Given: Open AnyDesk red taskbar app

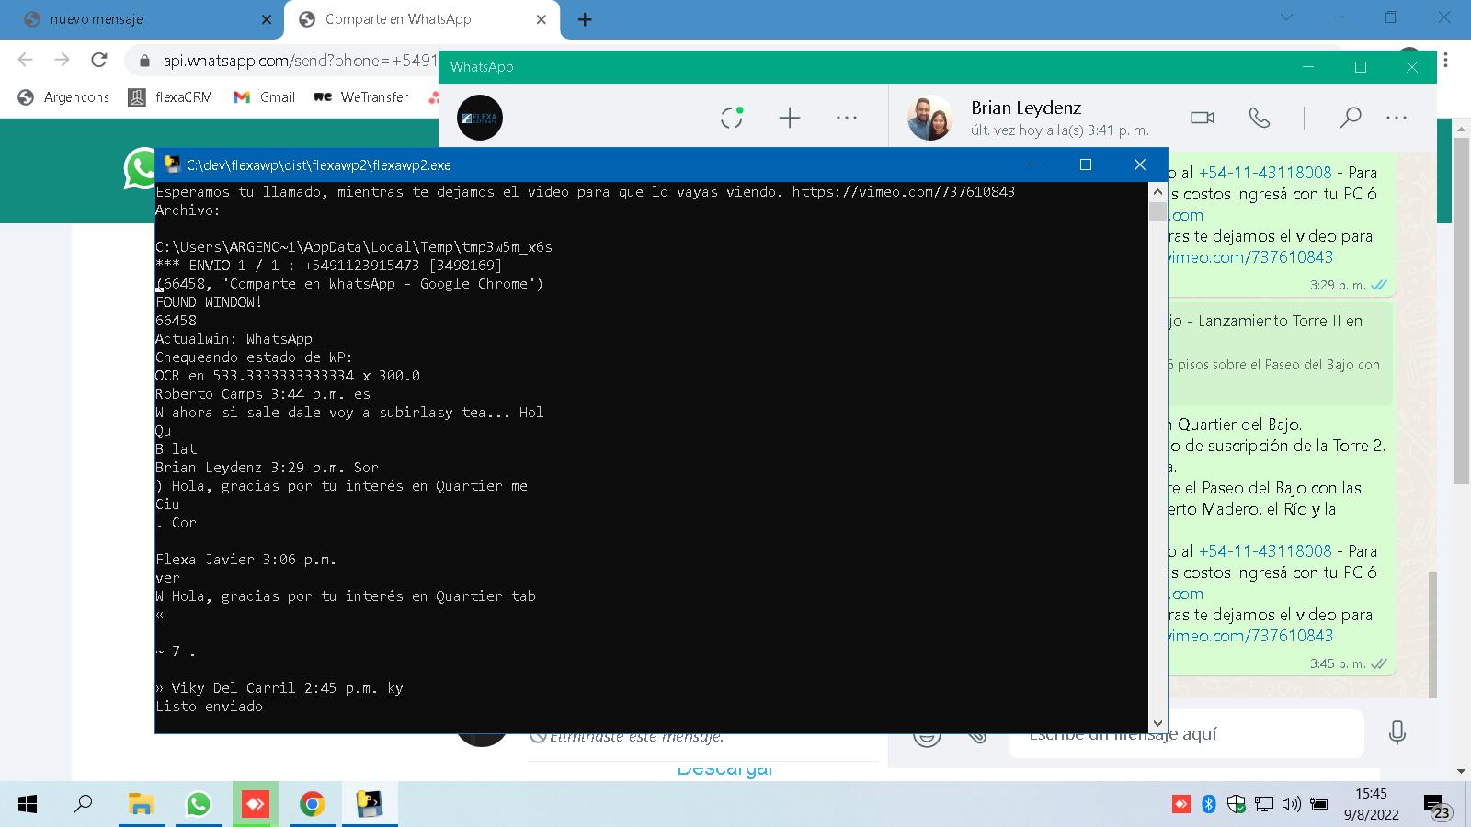Looking at the screenshot, I should 256,805.
